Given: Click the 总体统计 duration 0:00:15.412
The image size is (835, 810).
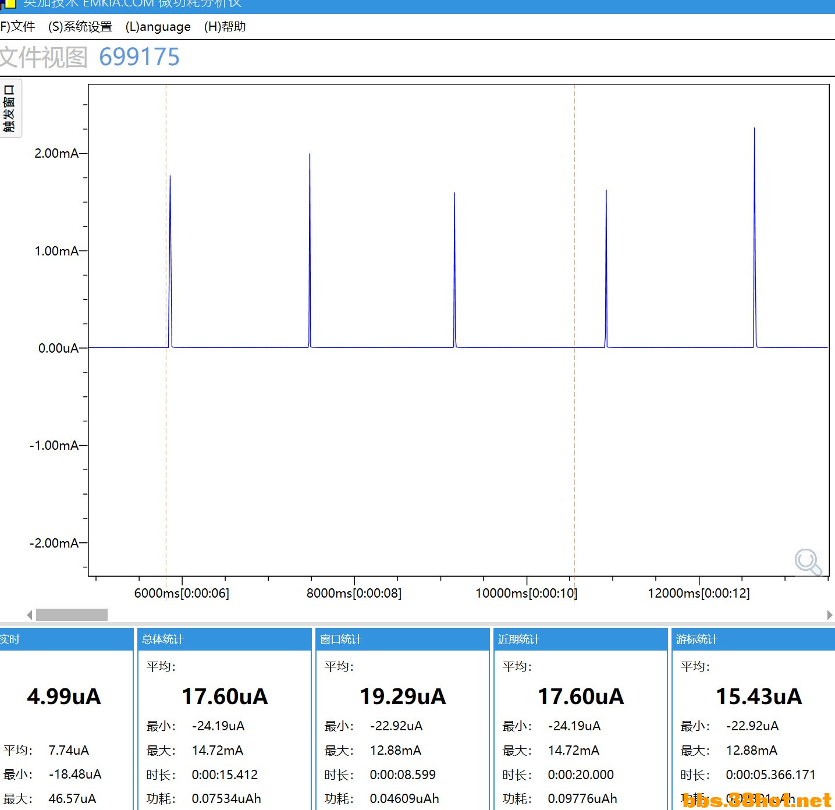Looking at the screenshot, I should click(x=225, y=775).
